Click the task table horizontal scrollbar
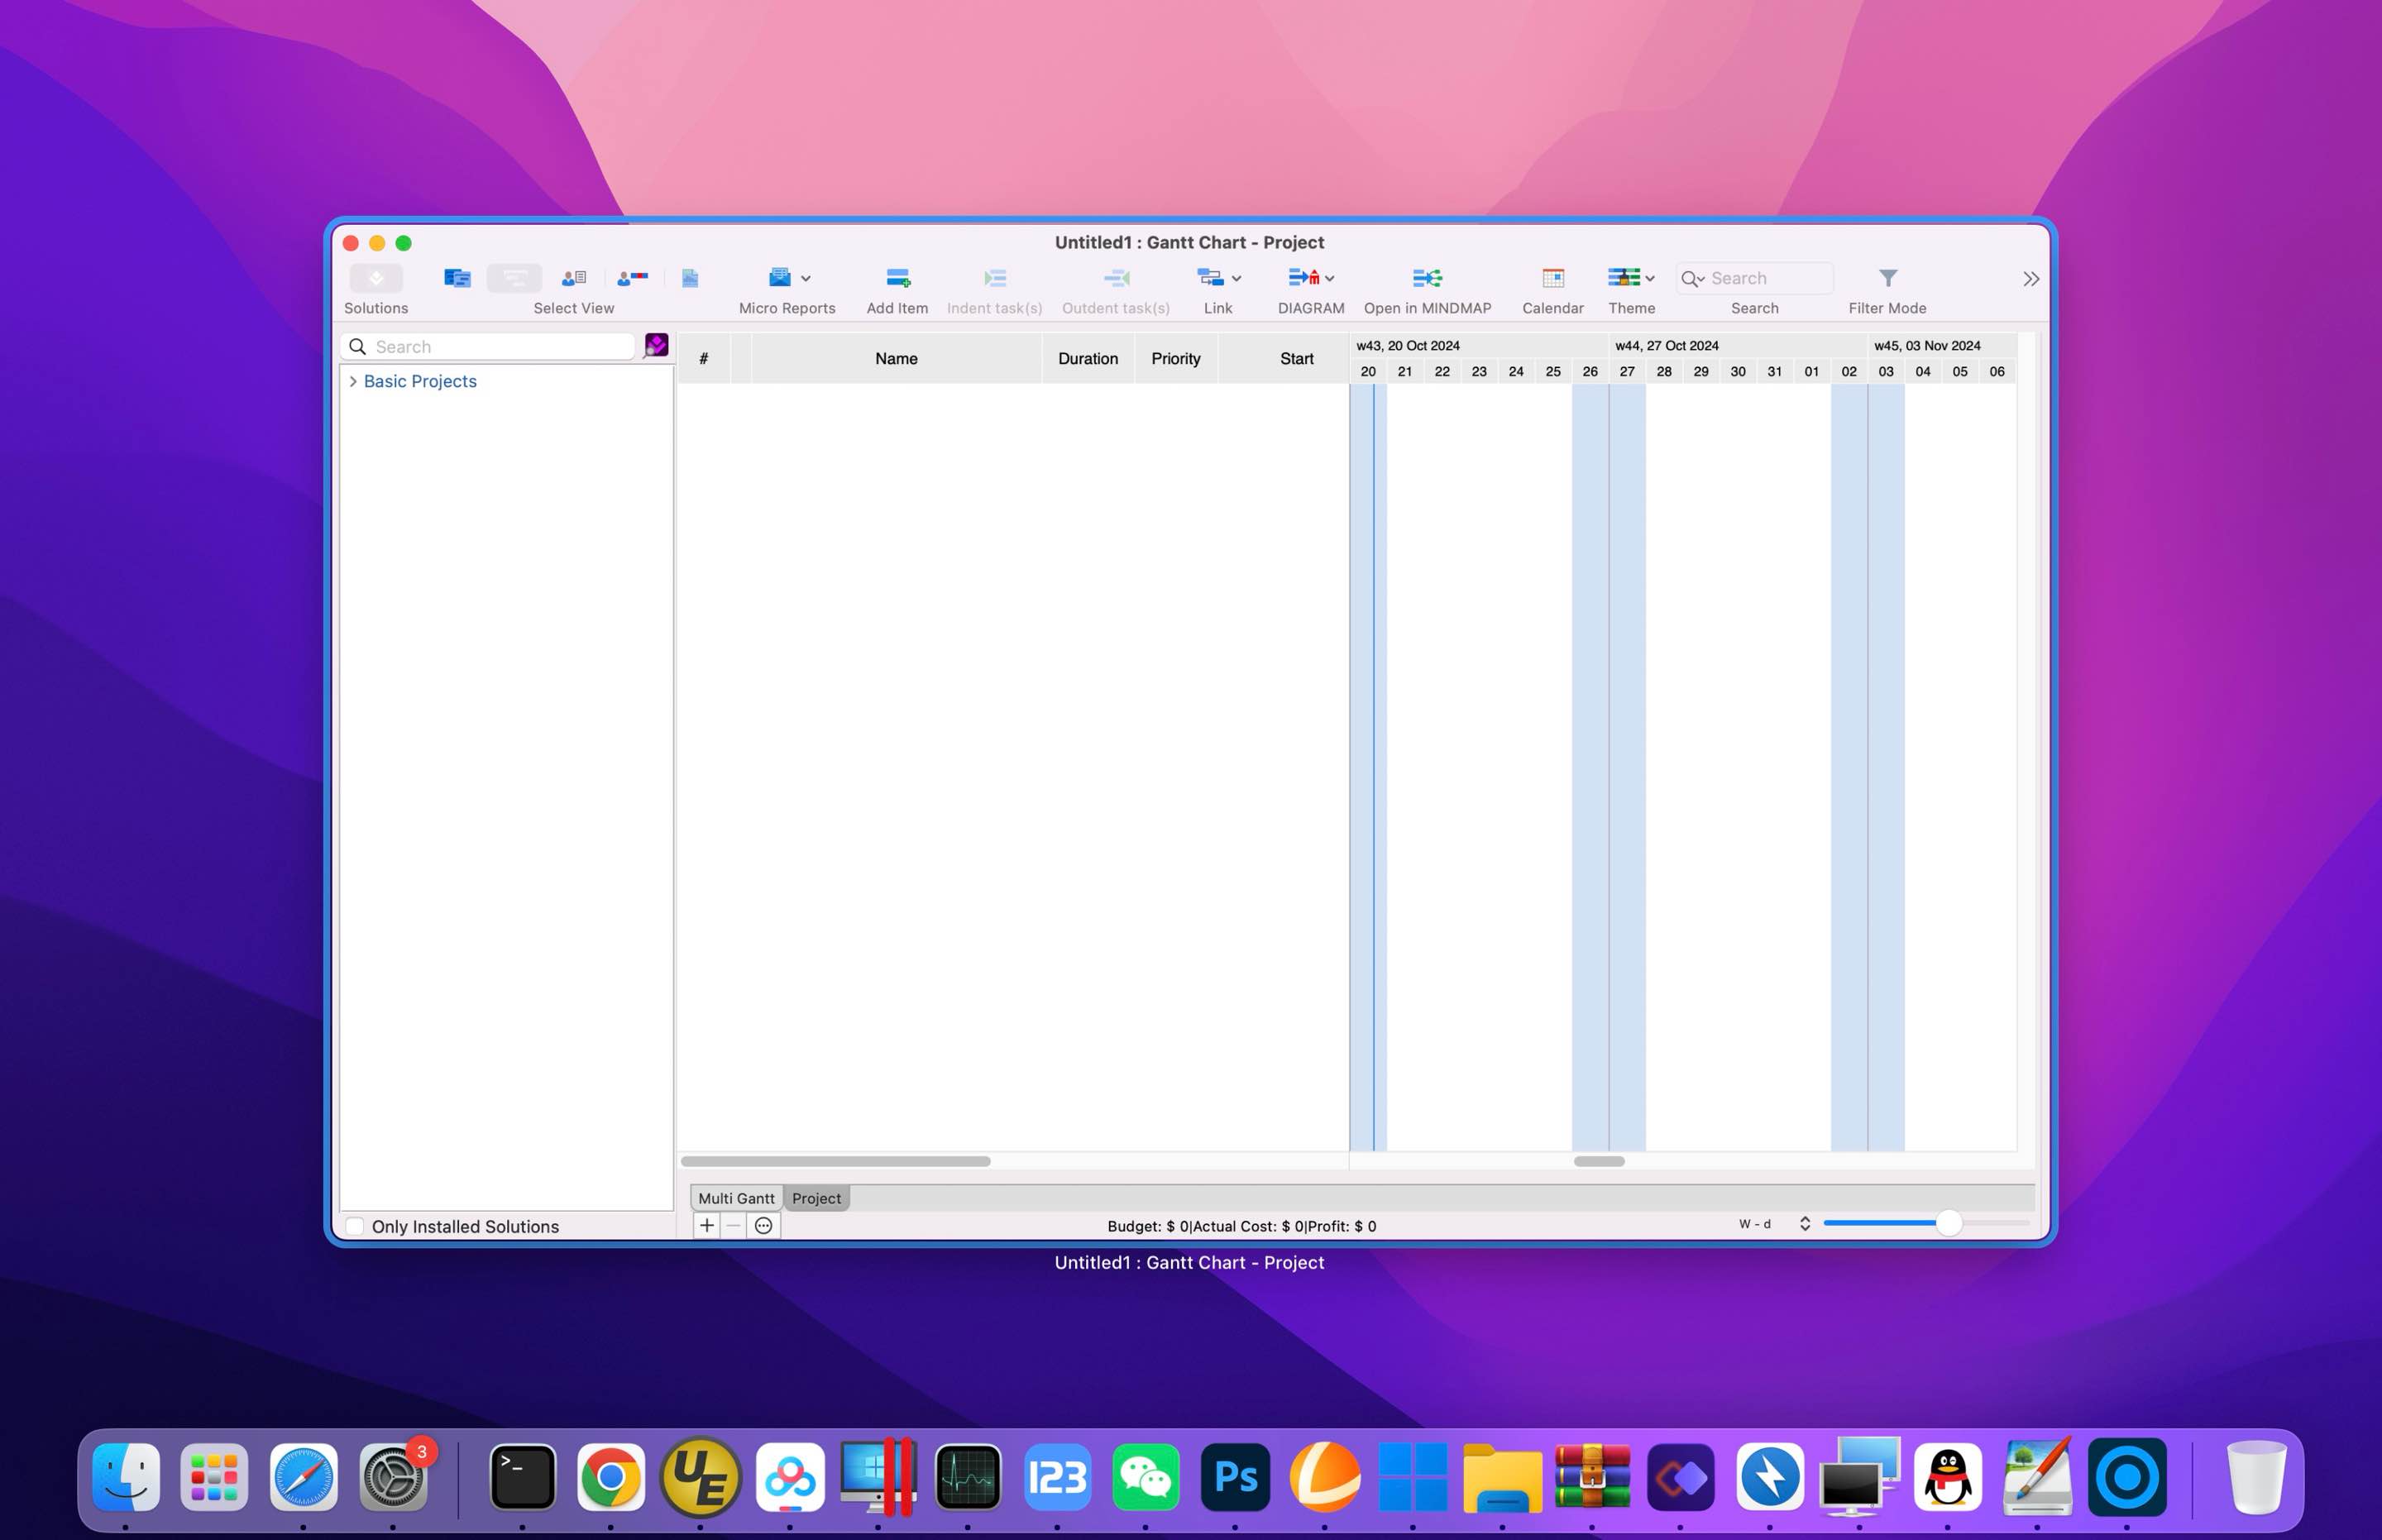The height and width of the screenshot is (1540, 2382). click(x=836, y=1161)
